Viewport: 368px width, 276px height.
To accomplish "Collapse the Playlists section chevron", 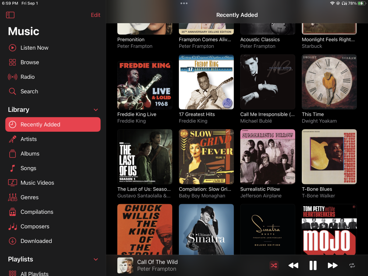I will pos(96,259).
